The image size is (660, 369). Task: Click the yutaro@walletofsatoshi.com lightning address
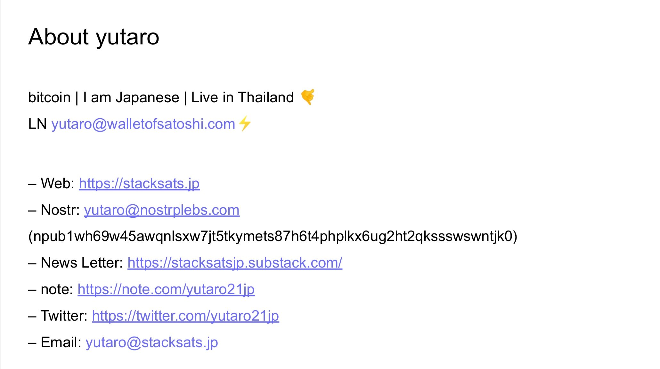[x=143, y=124]
